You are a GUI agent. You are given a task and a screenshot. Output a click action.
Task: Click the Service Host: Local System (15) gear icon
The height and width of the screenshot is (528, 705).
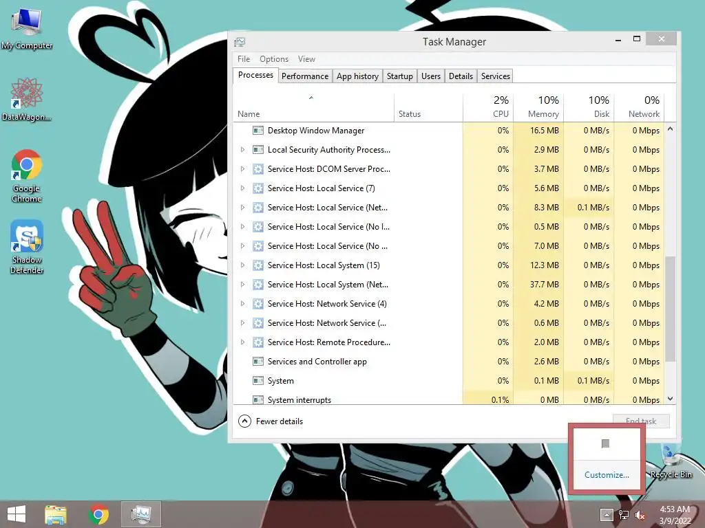click(x=258, y=265)
